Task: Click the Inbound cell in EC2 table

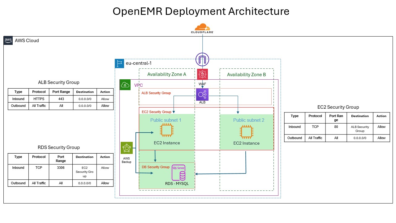Action: (295, 129)
